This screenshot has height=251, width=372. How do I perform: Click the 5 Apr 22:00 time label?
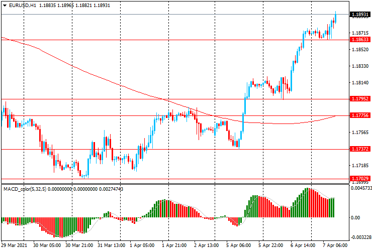270,245
